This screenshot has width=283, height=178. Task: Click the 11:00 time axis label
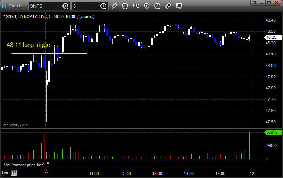coord(94,174)
